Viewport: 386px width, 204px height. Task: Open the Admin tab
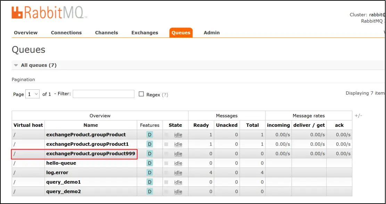pos(212,33)
